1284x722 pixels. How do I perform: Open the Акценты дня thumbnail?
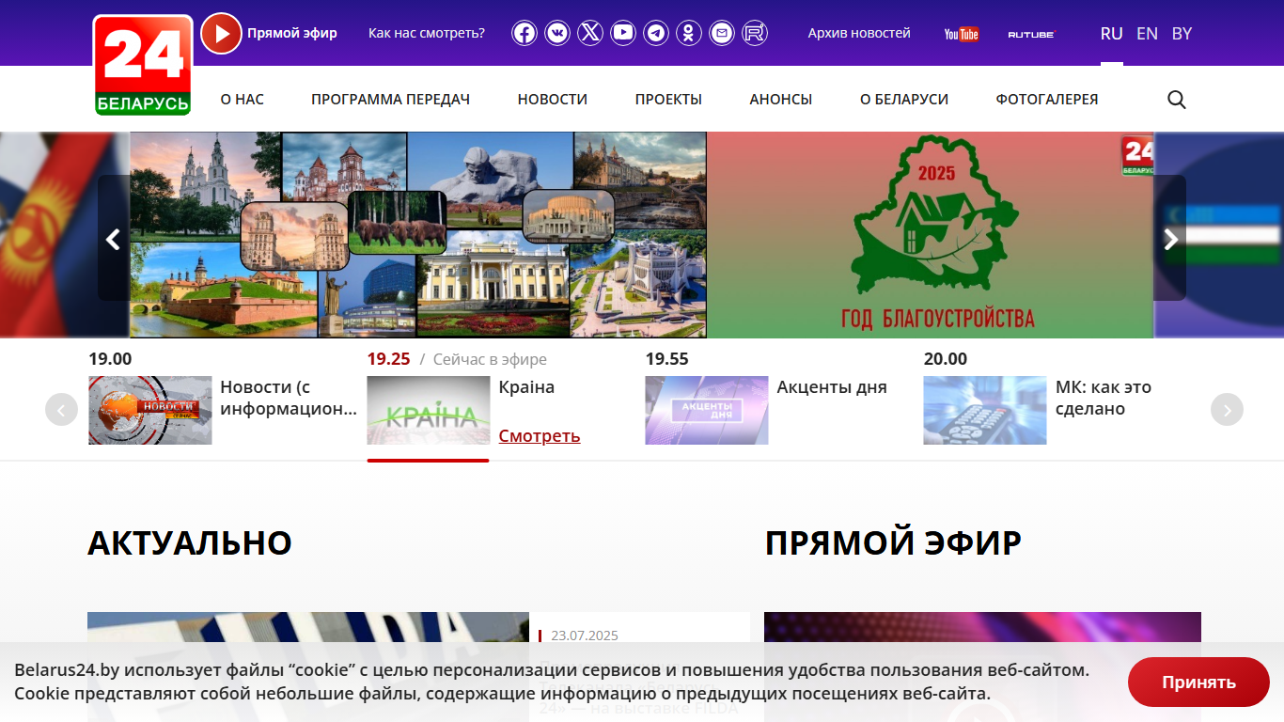click(707, 411)
